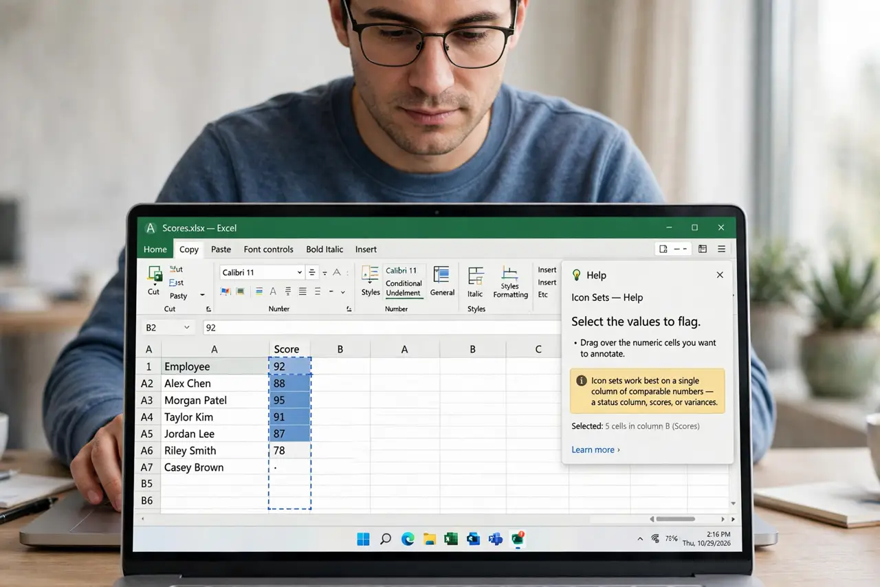This screenshot has height=587, width=880.
Task: Select the score cell showing 88
Action: [x=289, y=384]
